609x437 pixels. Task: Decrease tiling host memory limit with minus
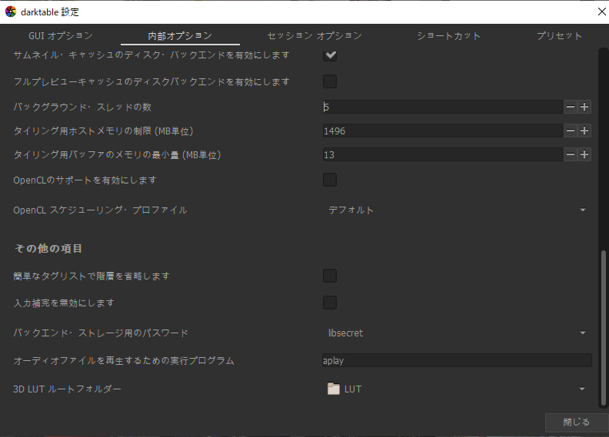click(570, 131)
